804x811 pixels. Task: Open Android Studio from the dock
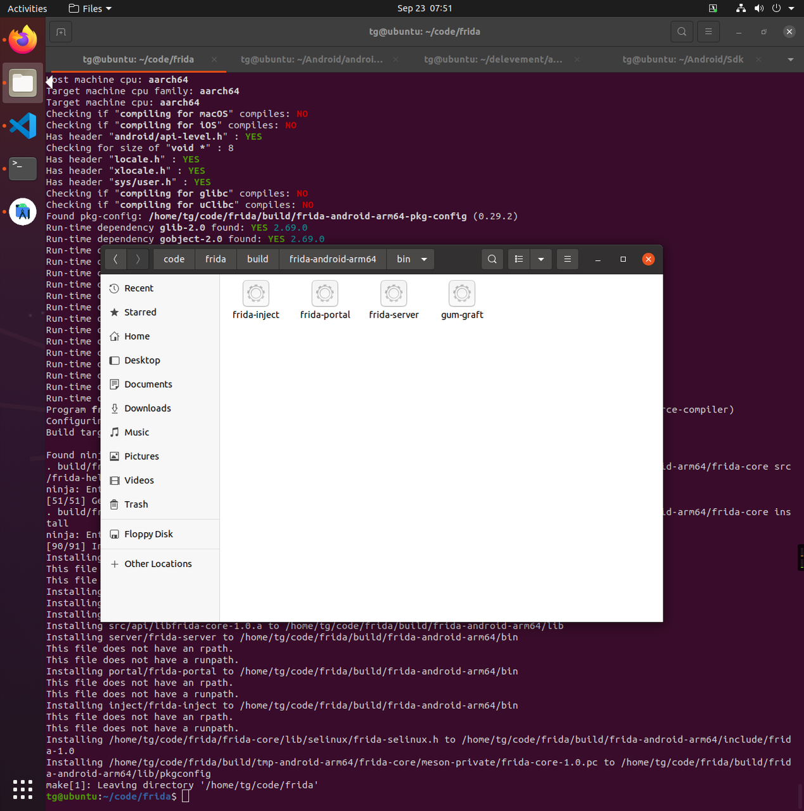[23, 212]
